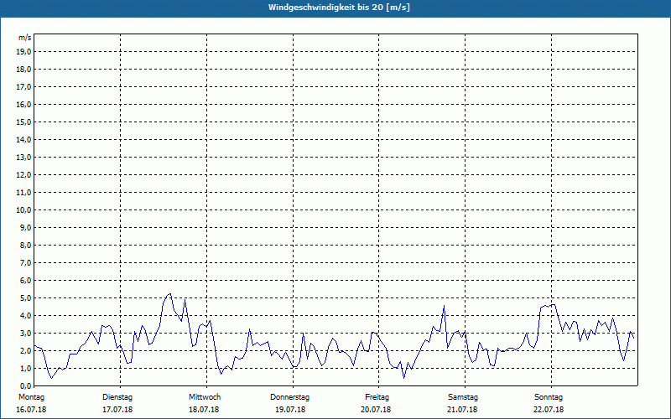Click the 4,0 y-axis label
The width and height of the screenshot is (671, 419).
26,316
